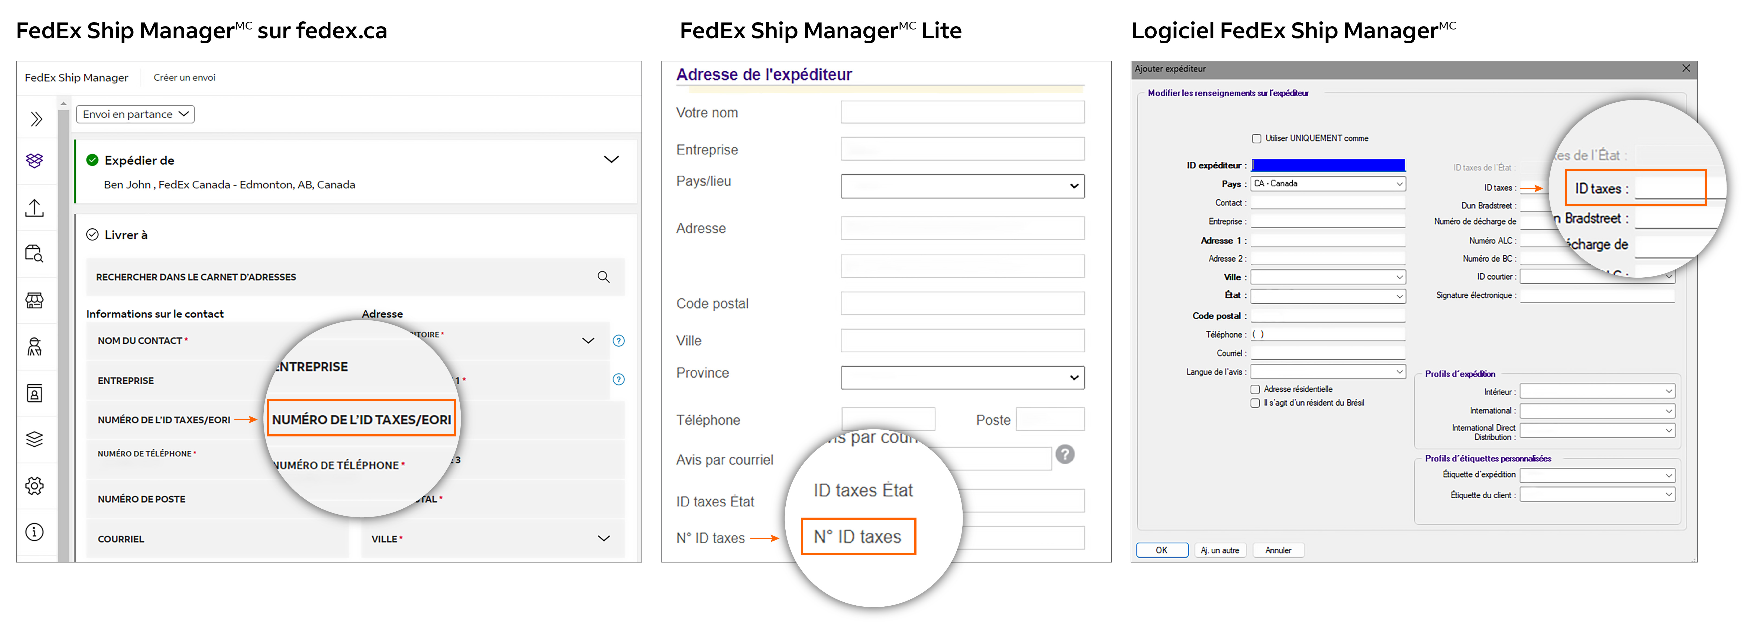Click the magnifier icon in address book search
This screenshot has width=1742, height=627.
603,277
